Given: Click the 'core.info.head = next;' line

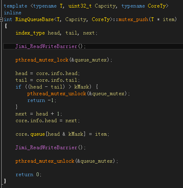Looking at the screenshot, I should (x=48, y=121).
